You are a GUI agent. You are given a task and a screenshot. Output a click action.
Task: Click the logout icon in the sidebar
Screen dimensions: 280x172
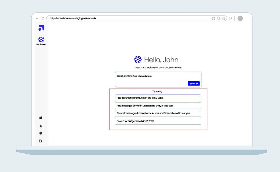[41, 141]
